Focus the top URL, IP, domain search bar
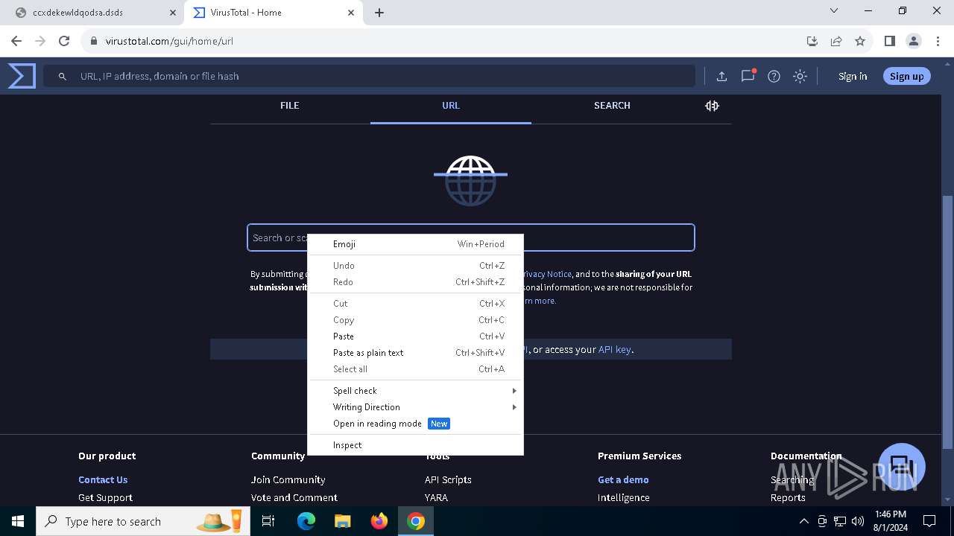954x536 pixels. pos(369,76)
